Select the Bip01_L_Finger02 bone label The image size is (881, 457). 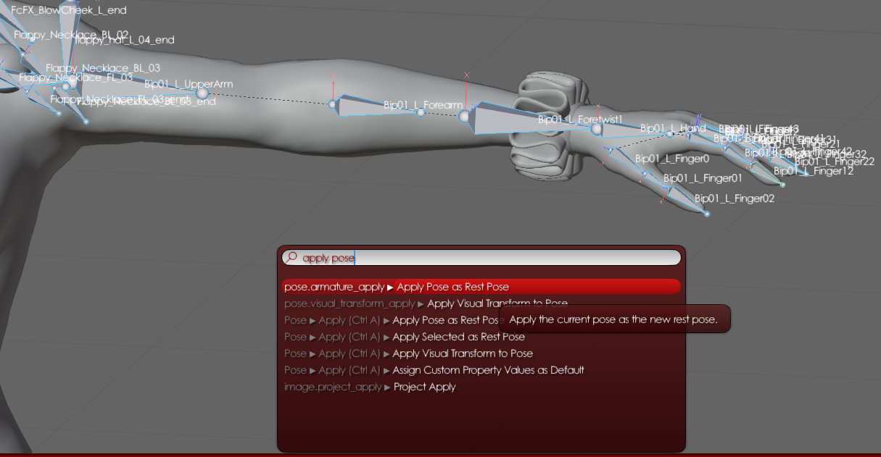tap(735, 198)
